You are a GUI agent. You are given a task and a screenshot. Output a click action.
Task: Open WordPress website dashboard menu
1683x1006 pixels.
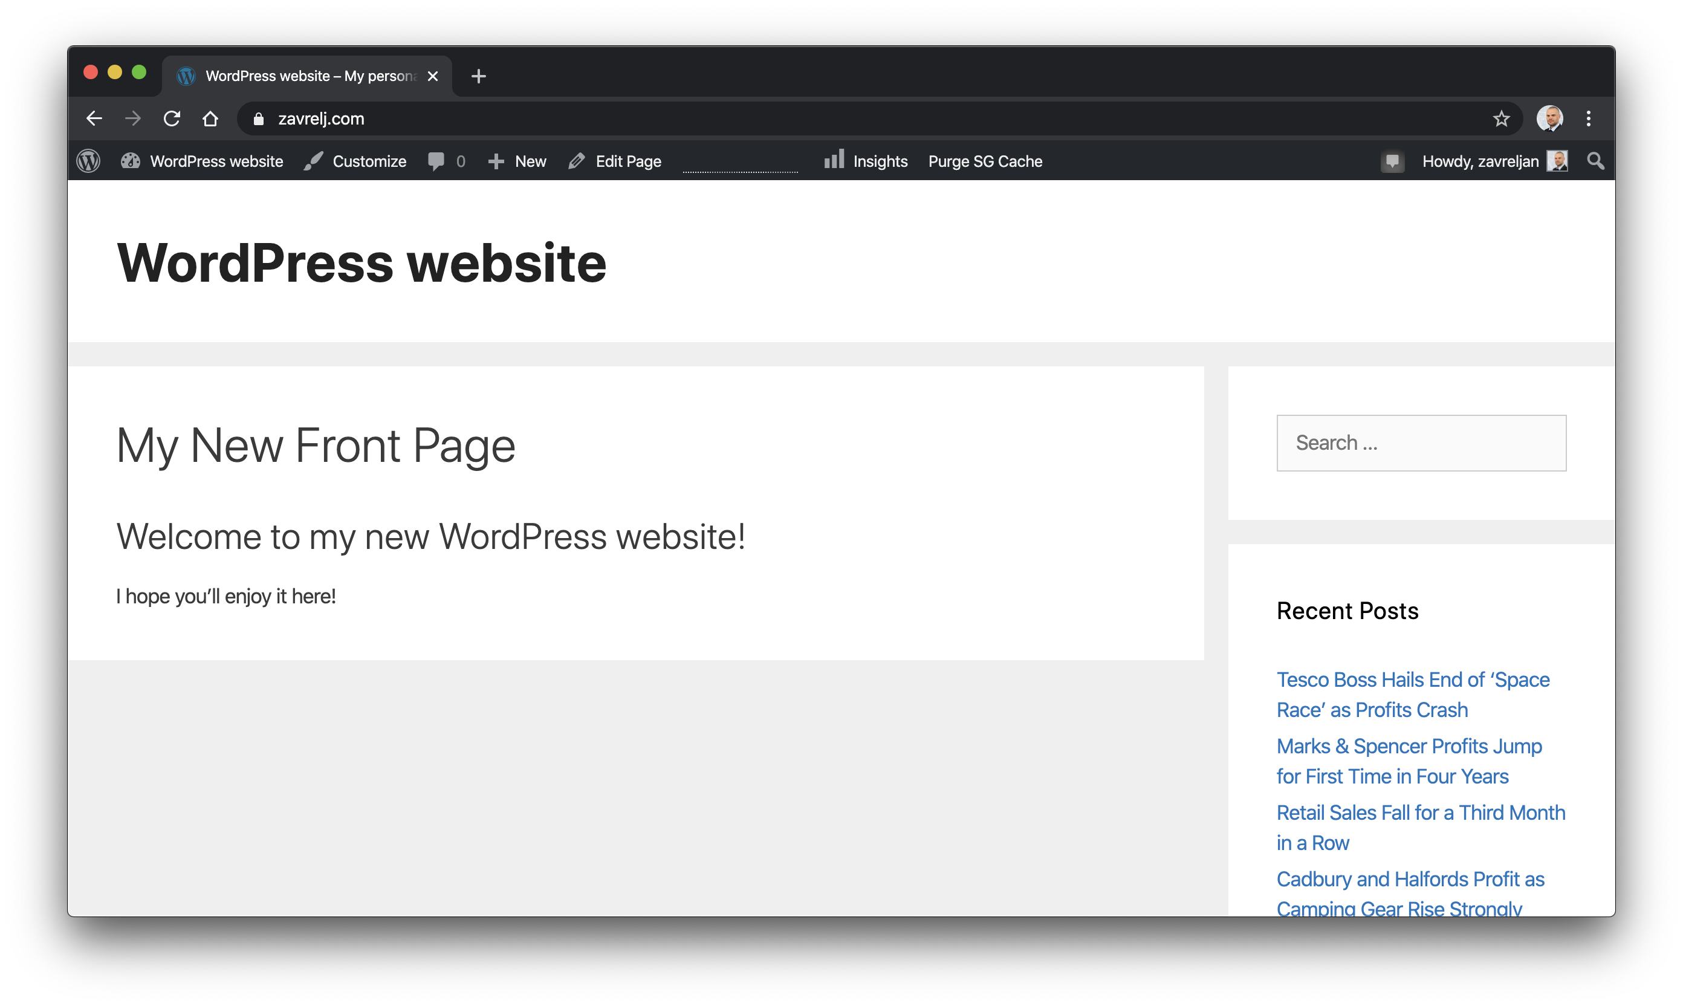pyautogui.click(x=201, y=161)
